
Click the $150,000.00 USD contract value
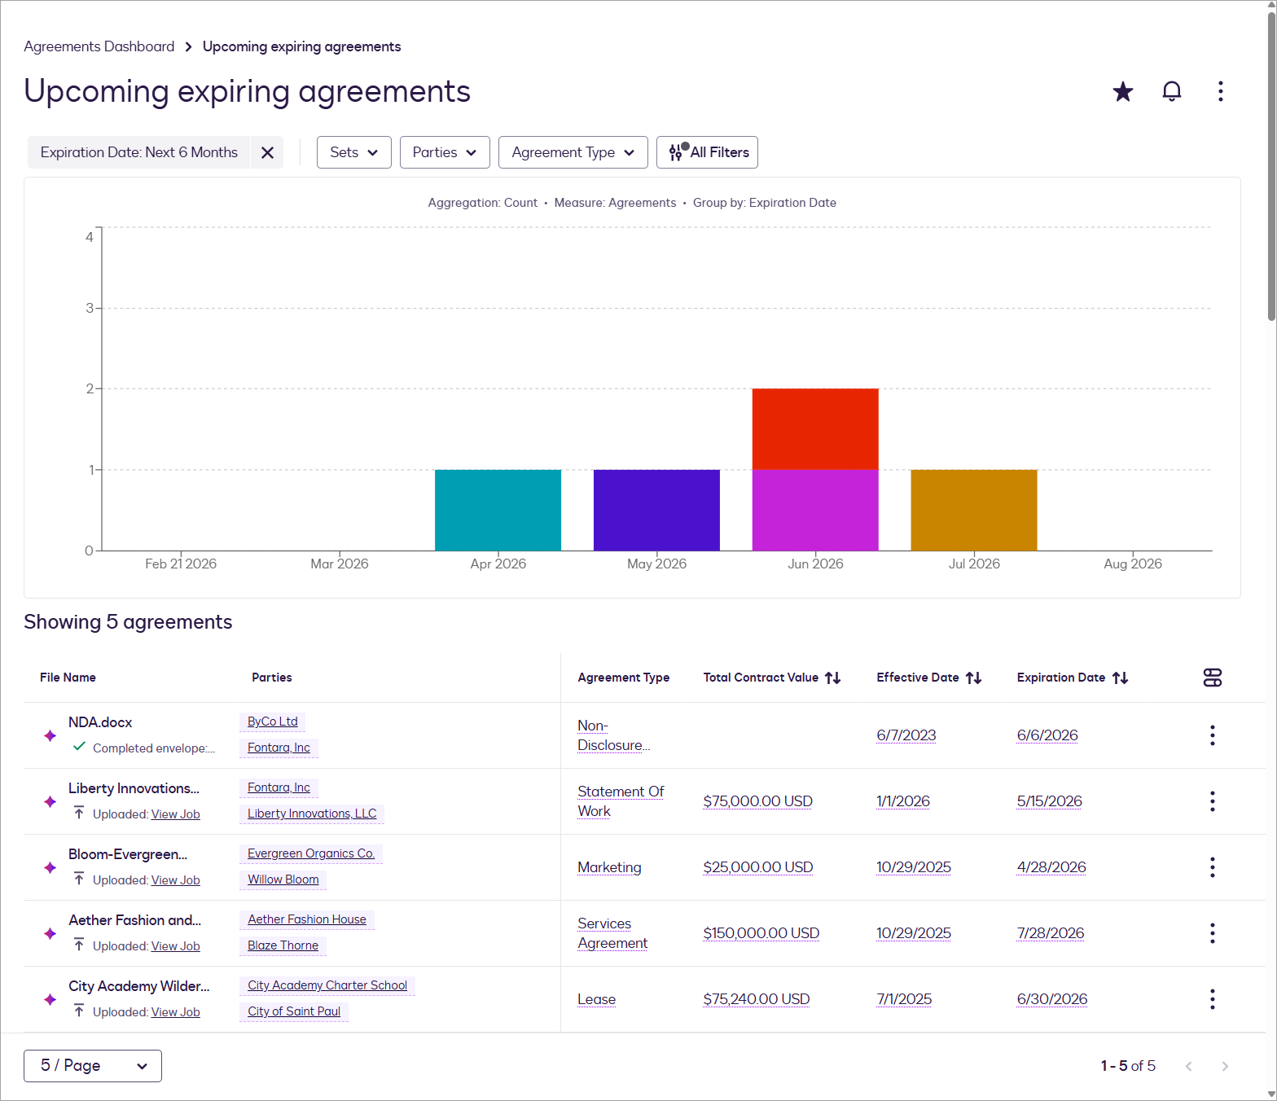click(761, 933)
